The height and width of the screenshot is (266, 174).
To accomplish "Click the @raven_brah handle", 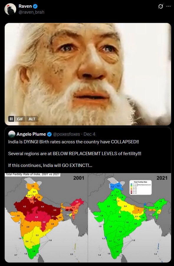I will pyautogui.click(x=31, y=12).
